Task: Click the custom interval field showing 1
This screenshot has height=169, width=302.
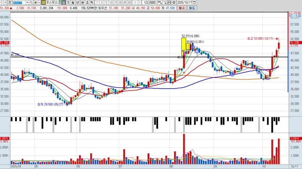Action: click(x=135, y=3)
